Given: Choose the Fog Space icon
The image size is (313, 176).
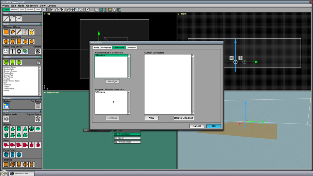Looking at the screenshot, I should (x=38, y=106).
